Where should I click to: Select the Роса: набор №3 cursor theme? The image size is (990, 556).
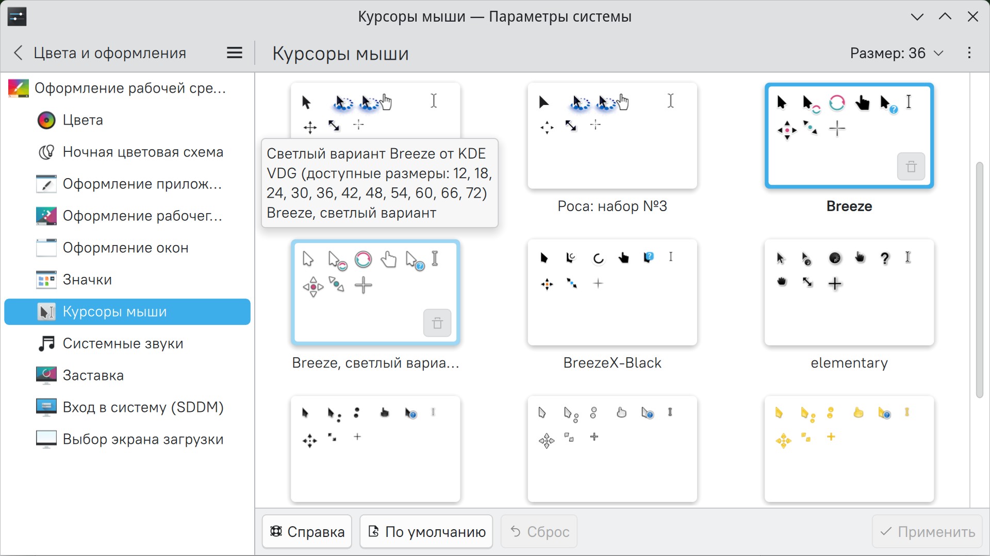click(612, 136)
